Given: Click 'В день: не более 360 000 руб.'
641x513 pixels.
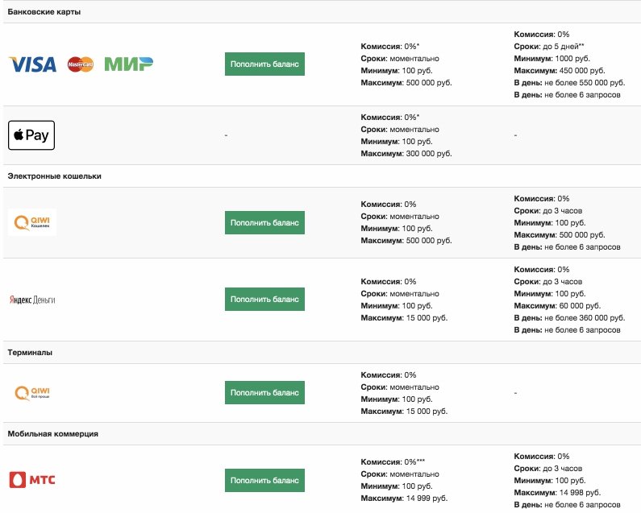Looking at the screenshot, I should point(569,318).
